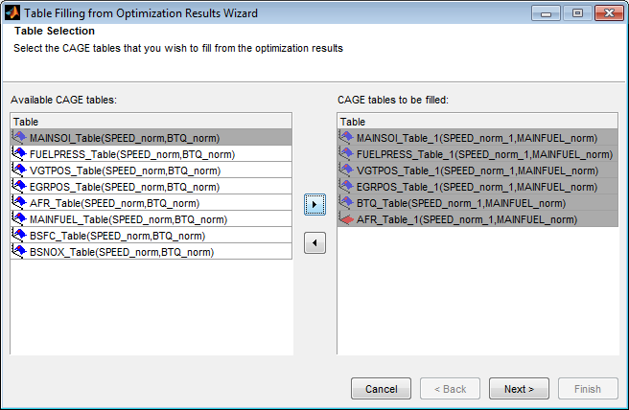Click the EGRPOS_Table icon in Available tables
This screenshot has height=410, width=629.
19,187
